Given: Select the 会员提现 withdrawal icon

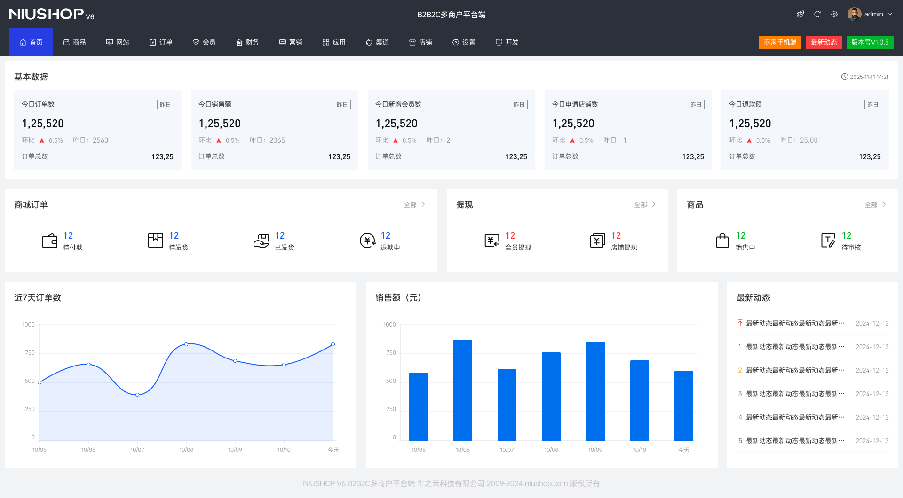Looking at the screenshot, I should pyautogui.click(x=492, y=240).
